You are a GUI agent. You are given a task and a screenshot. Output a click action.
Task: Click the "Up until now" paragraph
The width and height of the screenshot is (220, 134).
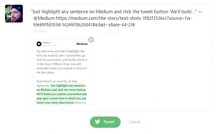(61, 62)
